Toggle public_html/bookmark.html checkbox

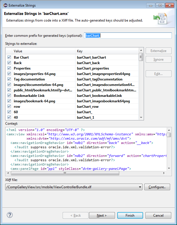[x=9, y=90]
